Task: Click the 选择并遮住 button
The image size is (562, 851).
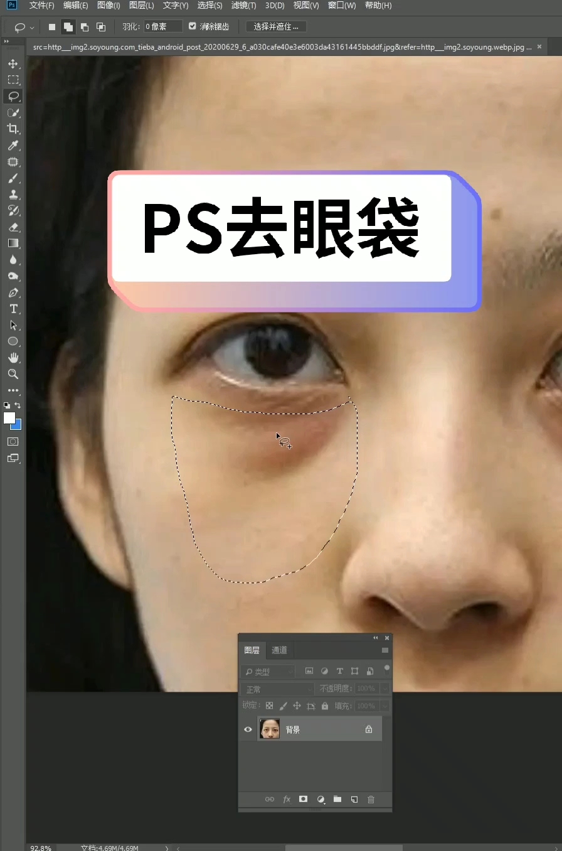Action: tap(277, 26)
